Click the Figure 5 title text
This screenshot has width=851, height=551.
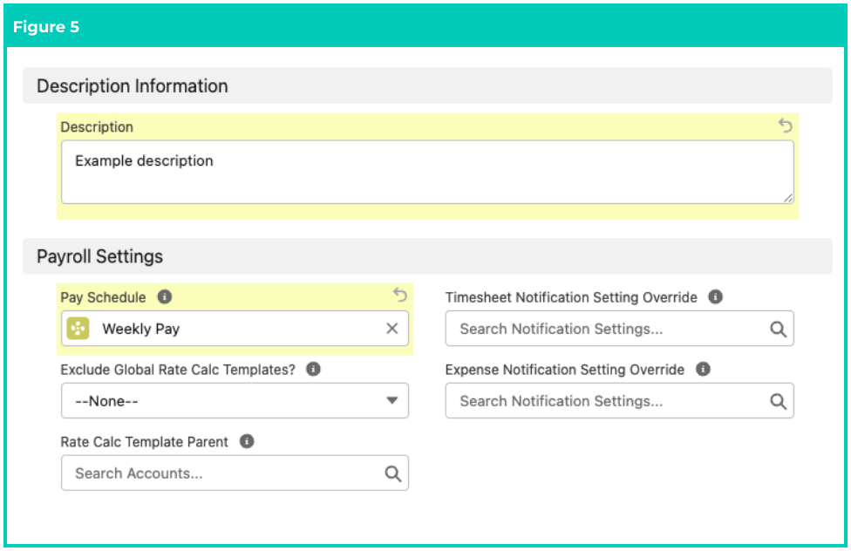46,27
